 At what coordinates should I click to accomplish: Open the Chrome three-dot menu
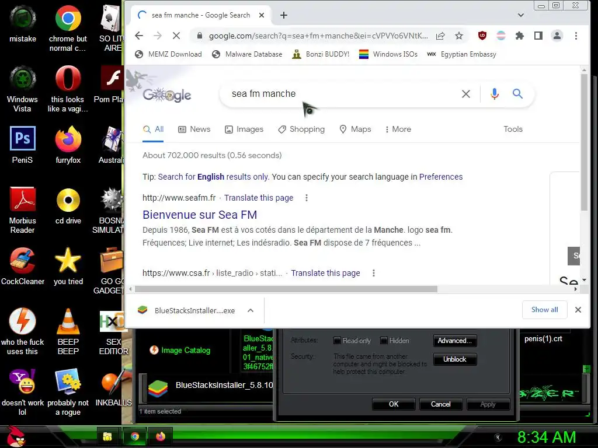point(576,36)
